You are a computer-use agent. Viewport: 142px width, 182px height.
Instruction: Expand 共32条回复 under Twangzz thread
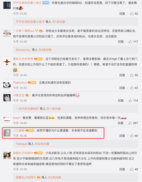(42, 144)
